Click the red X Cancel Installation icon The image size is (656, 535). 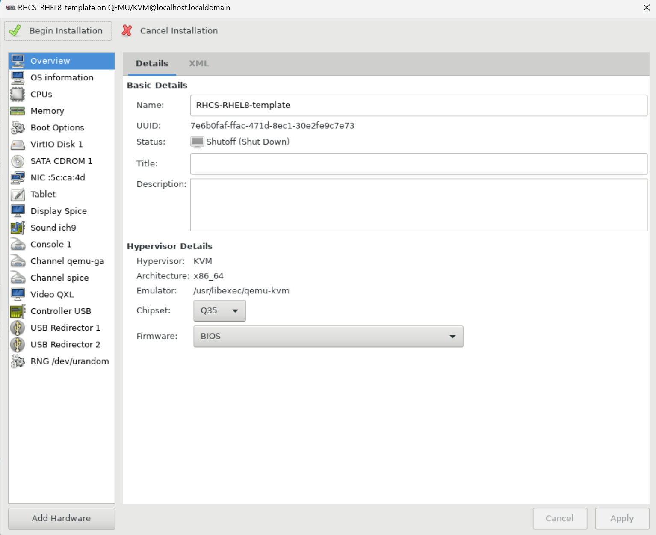(x=127, y=31)
